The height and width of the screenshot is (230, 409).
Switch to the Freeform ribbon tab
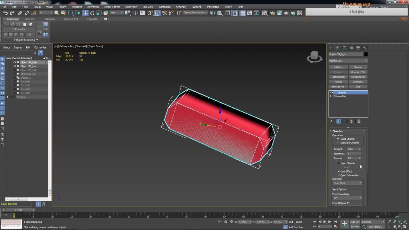point(30,19)
